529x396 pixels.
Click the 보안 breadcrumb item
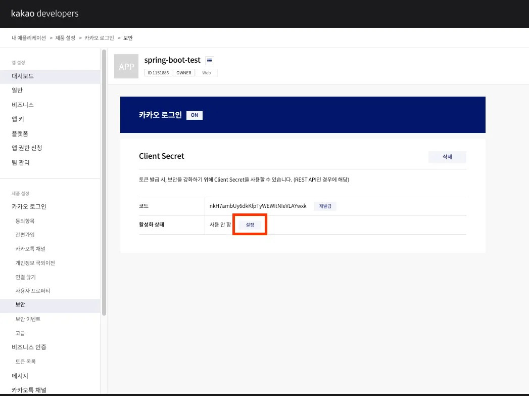point(128,38)
